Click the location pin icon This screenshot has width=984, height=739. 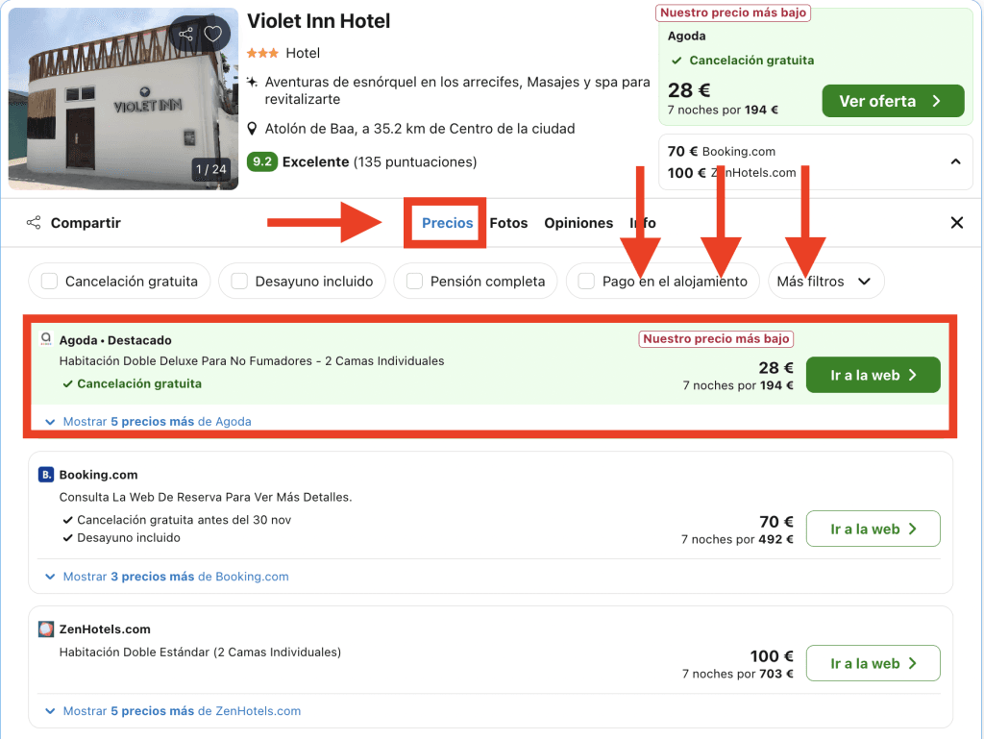[x=253, y=129]
